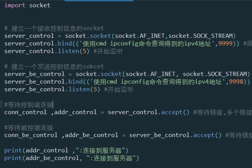
Task: Click second print statement with addr_be_control
Action: click(x=72, y=158)
